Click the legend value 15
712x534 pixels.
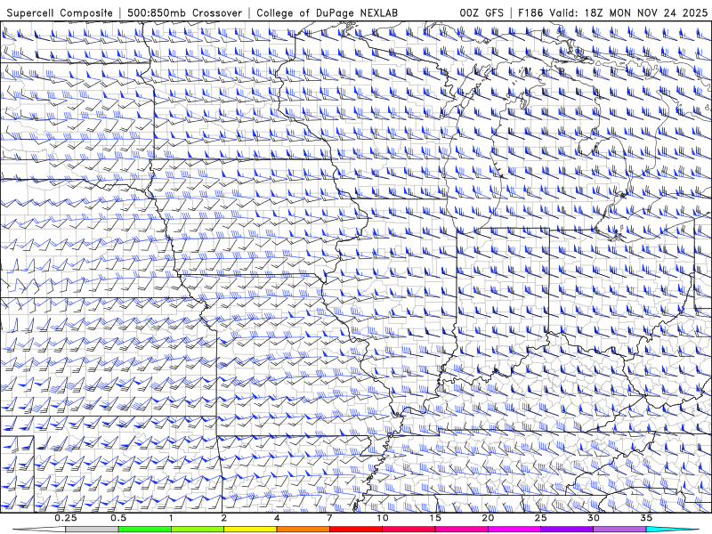point(435,518)
